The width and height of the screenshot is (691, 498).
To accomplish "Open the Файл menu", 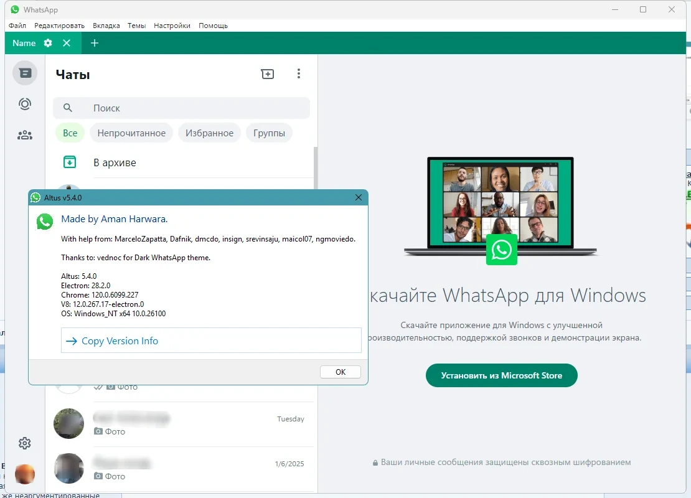I will point(17,26).
